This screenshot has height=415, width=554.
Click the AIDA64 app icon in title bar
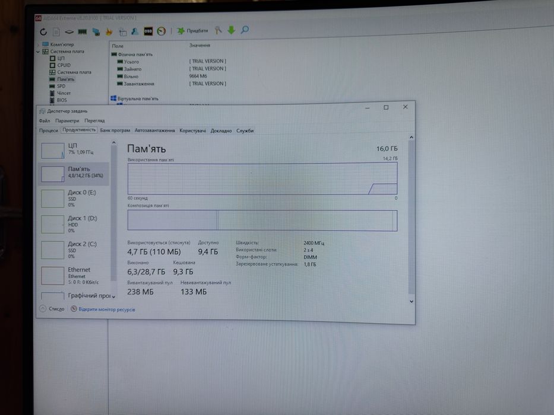pyautogui.click(x=38, y=18)
